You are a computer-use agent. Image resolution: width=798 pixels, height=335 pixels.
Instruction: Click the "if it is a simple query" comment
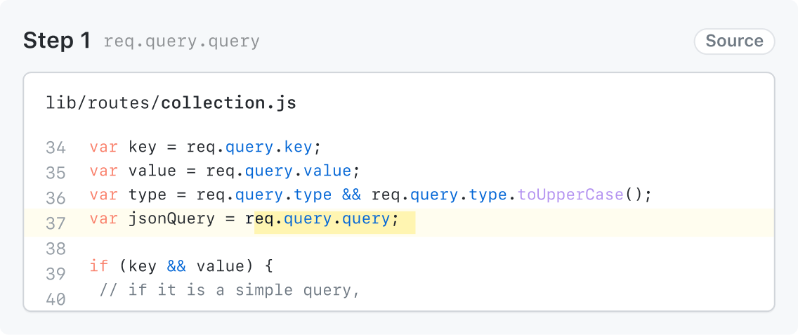[x=230, y=291]
